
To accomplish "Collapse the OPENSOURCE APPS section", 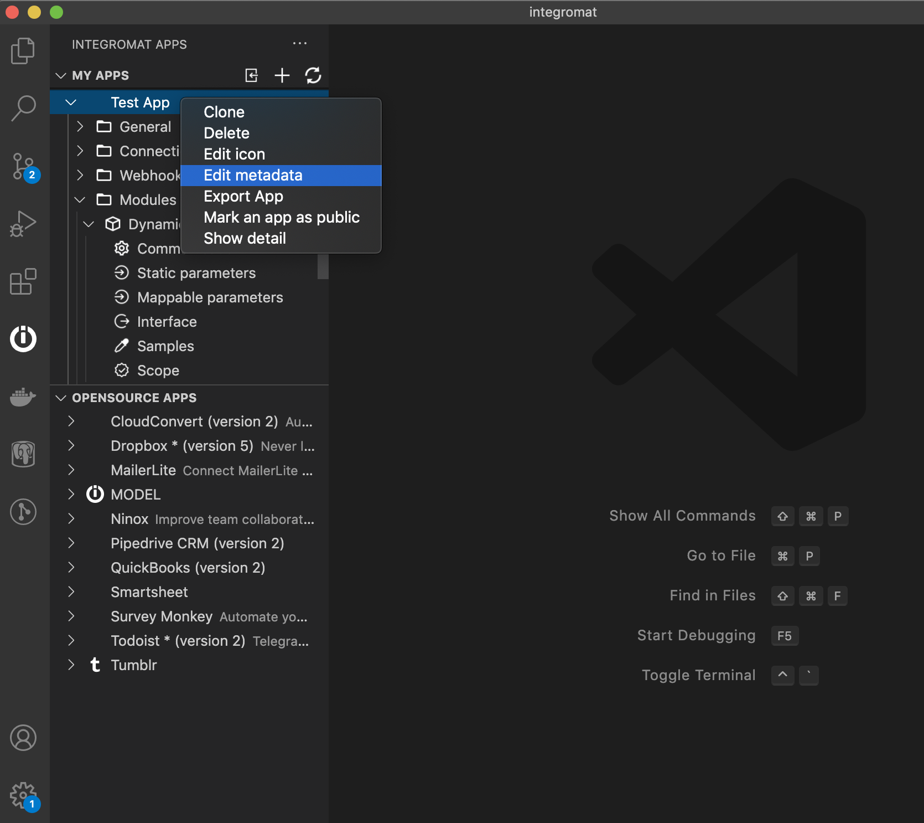I will click(x=61, y=398).
